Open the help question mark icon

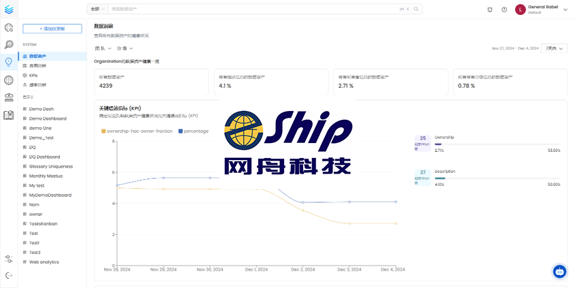tap(504, 10)
